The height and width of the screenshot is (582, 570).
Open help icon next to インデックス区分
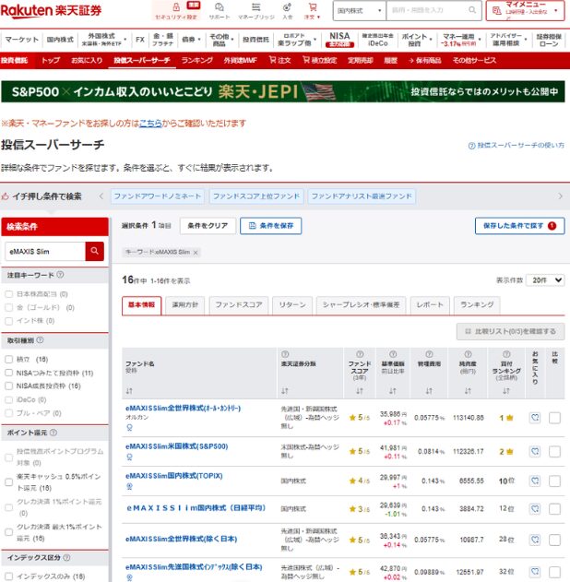tap(66, 557)
